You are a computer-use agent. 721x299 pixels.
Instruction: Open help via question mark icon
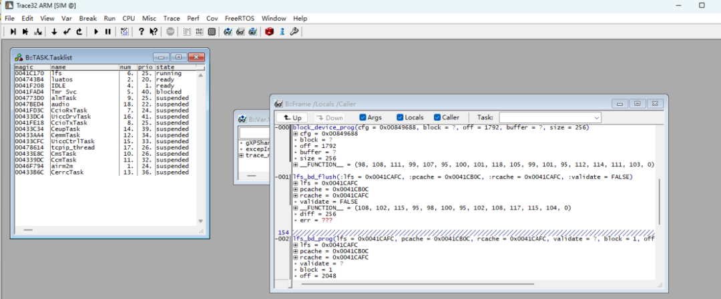tap(141, 32)
